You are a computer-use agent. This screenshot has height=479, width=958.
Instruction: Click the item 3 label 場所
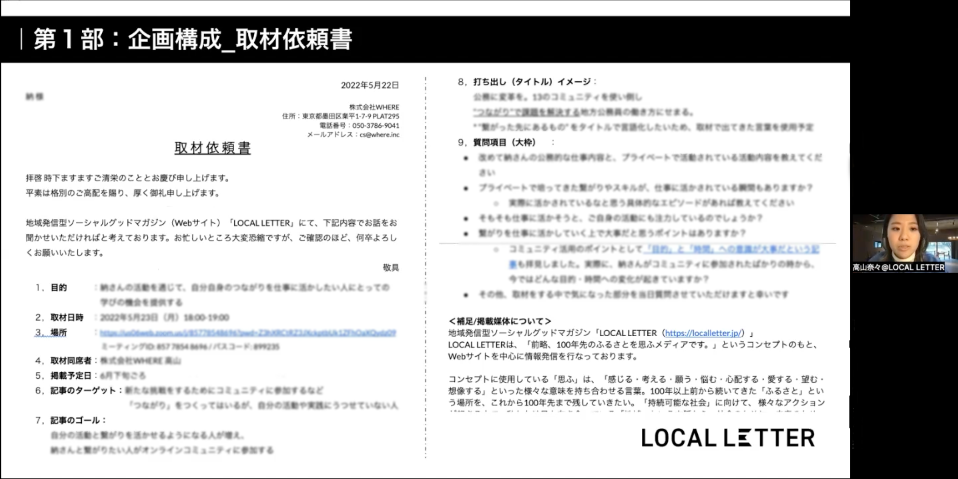(59, 332)
